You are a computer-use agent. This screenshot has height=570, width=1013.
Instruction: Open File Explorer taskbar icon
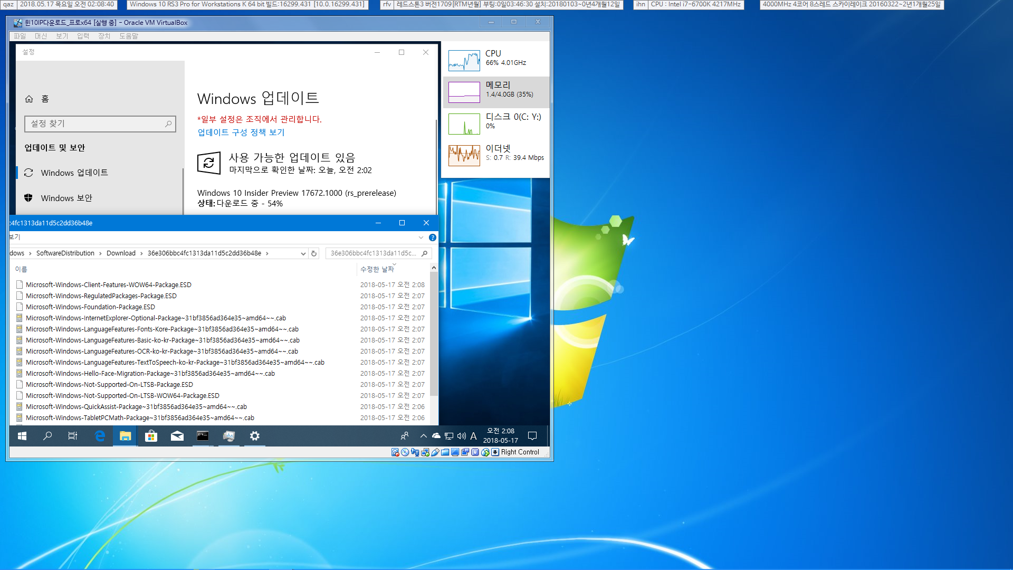(125, 436)
